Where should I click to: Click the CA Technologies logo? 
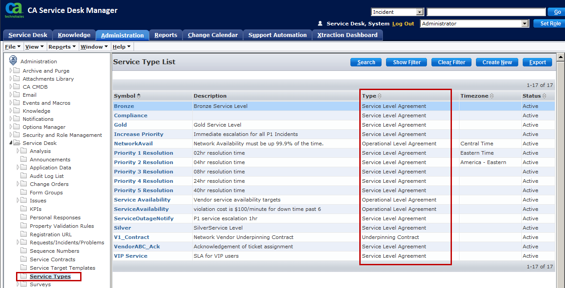coord(14,10)
